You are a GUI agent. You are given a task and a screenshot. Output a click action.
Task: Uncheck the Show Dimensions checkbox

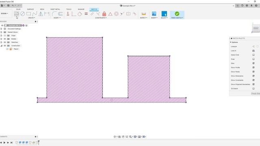tap(253, 76)
